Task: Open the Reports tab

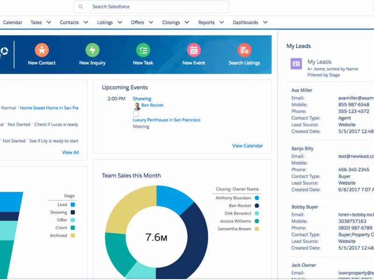Action: 206,22
